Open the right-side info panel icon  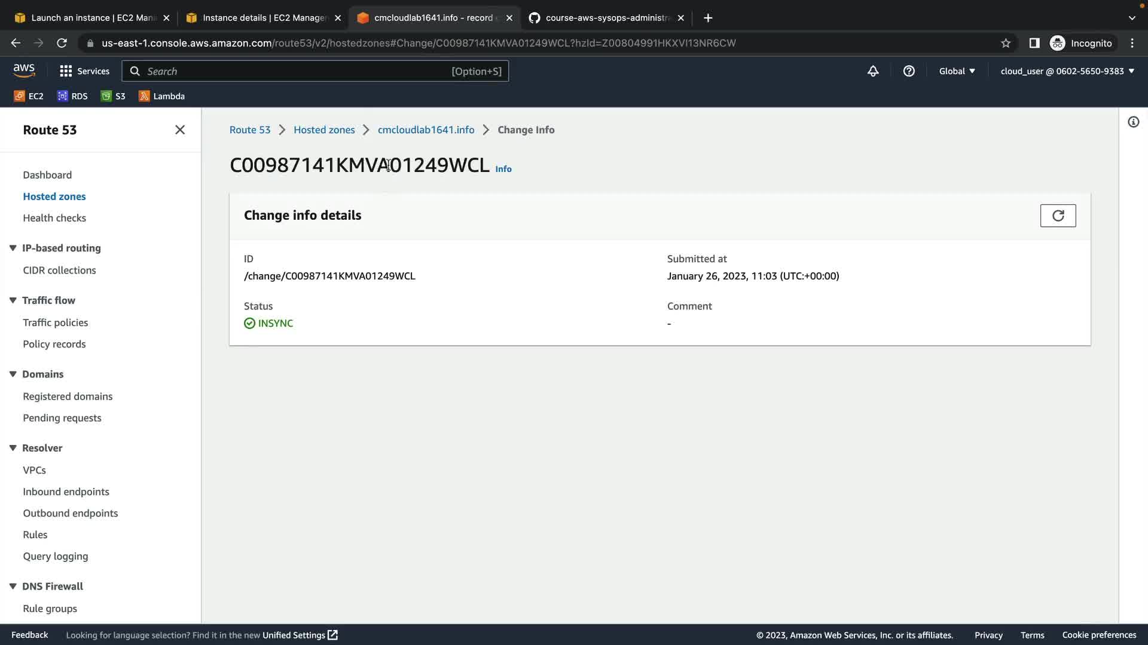click(1133, 122)
